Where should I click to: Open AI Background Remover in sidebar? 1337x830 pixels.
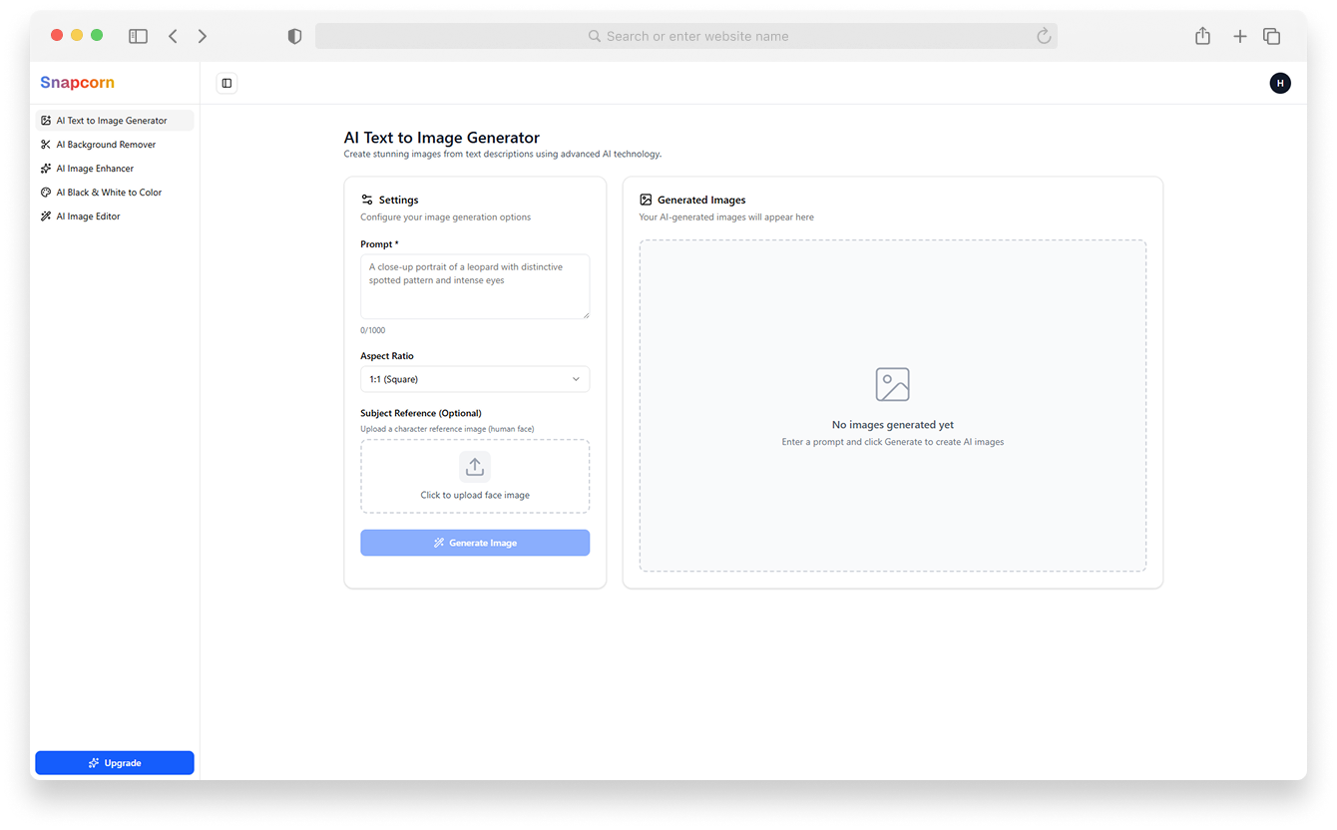point(106,145)
